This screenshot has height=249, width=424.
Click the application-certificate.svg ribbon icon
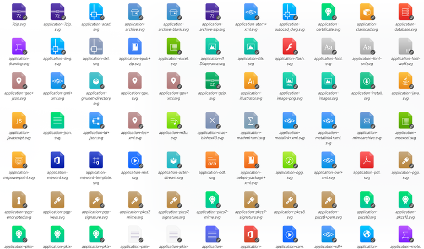[x=328, y=12]
